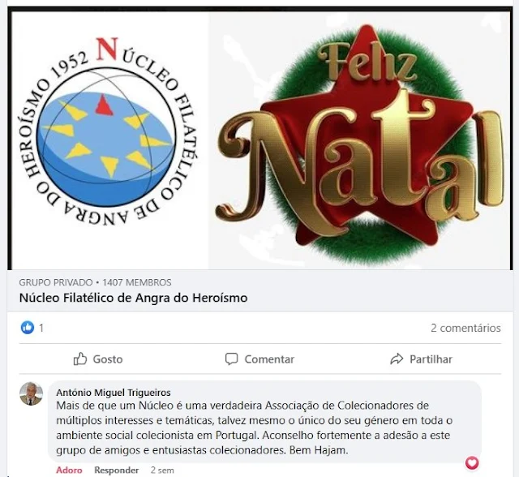This screenshot has width=519, height=477.
Task: Toggle the Adoro reaction on the comment
Action: 69,470
